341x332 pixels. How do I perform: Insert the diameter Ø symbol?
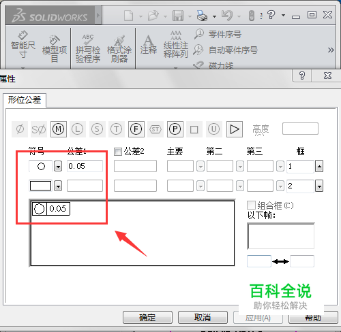[x=20, y=129]
